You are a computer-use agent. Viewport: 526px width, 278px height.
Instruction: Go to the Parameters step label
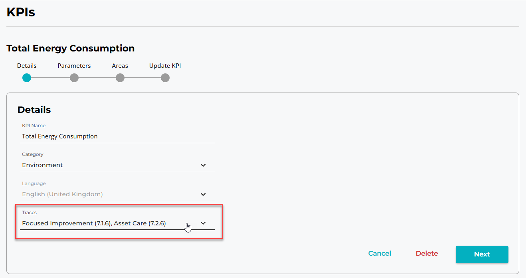(74, 66)
